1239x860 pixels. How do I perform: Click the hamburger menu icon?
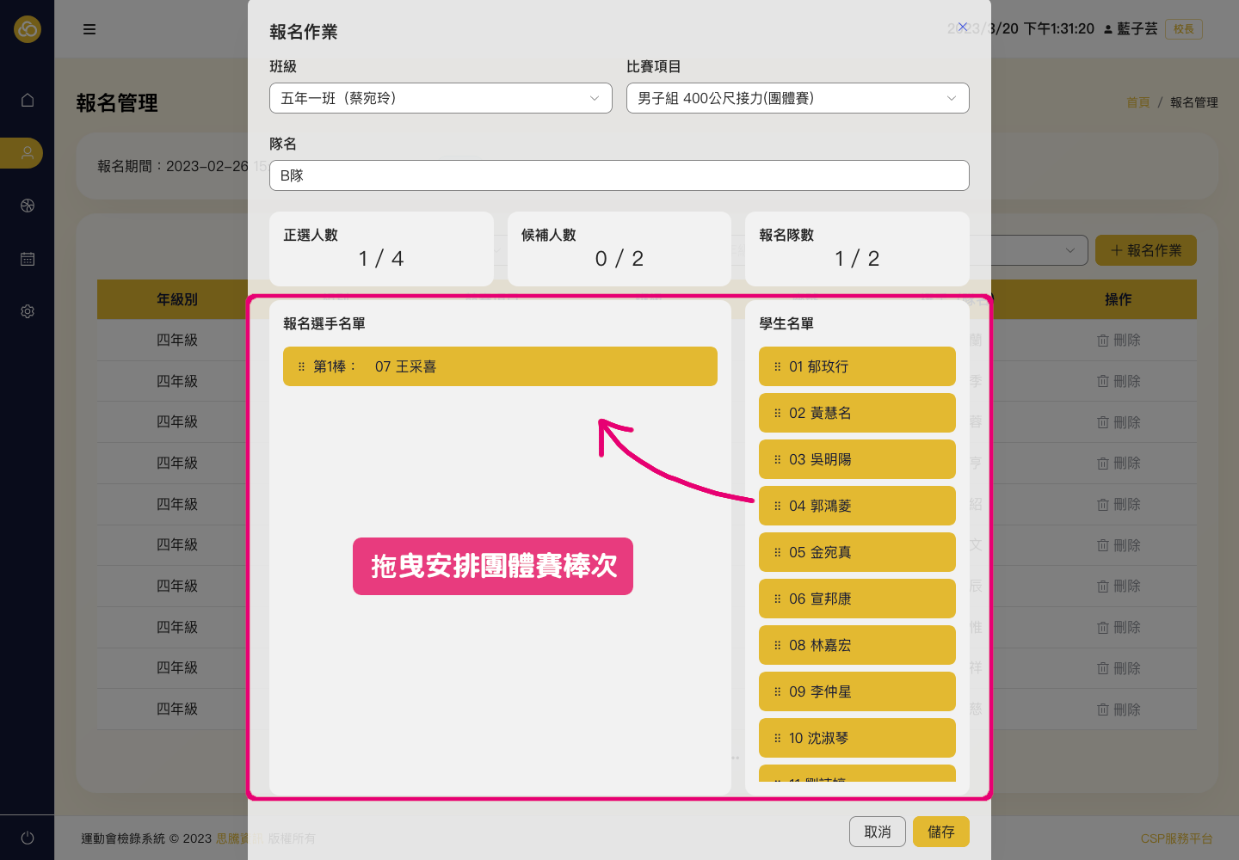click(89, 29)
